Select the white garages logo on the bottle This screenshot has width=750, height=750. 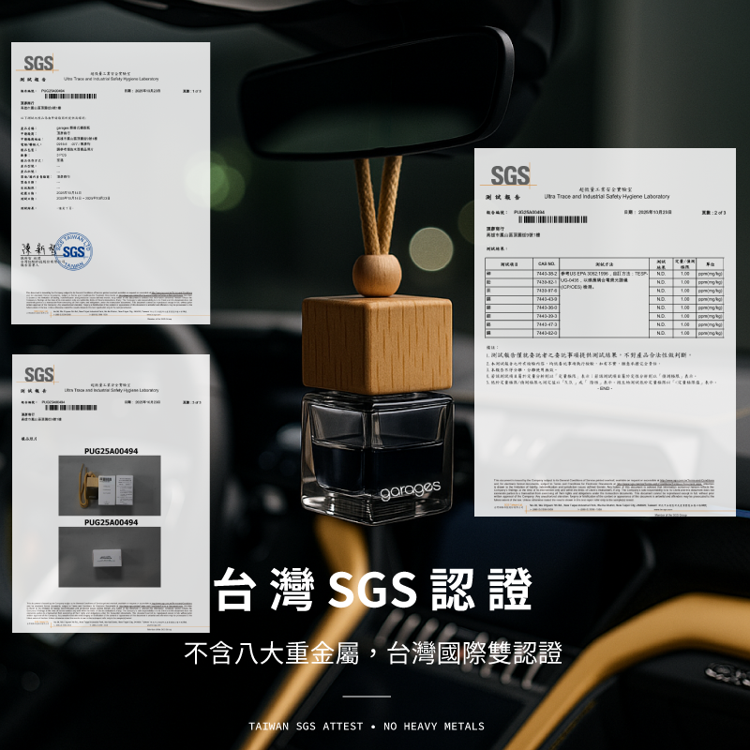[410, 489]
